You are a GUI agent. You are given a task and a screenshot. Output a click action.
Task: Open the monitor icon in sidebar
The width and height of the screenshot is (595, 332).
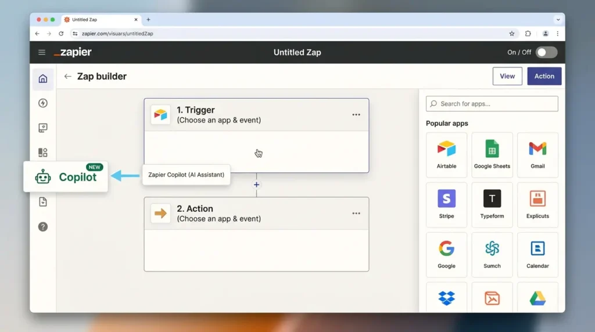pos(43,128)
